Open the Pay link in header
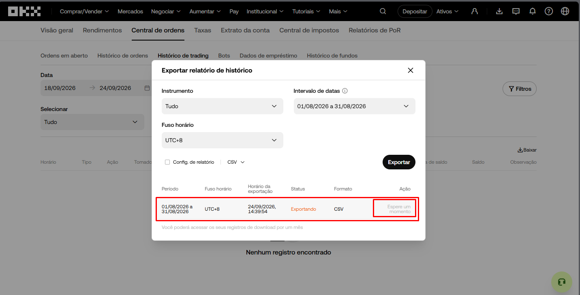 tap(234, 11)
